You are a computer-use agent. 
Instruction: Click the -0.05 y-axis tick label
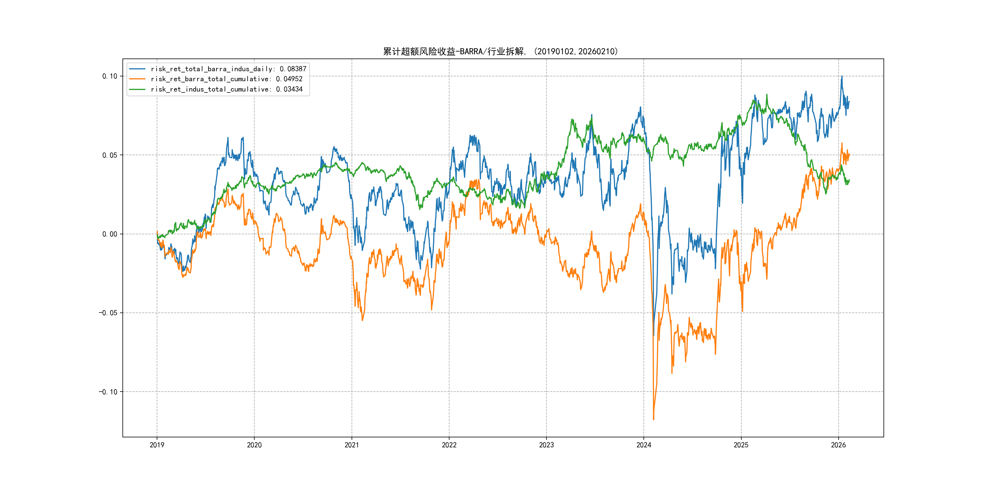point(108,313)
